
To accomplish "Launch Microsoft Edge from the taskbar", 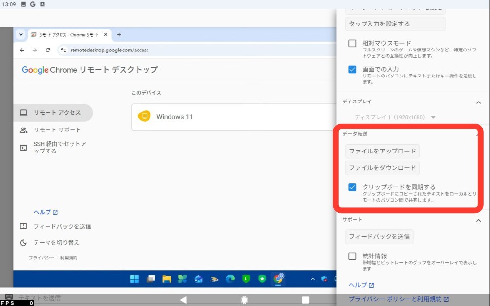I will tap(230, 279).
